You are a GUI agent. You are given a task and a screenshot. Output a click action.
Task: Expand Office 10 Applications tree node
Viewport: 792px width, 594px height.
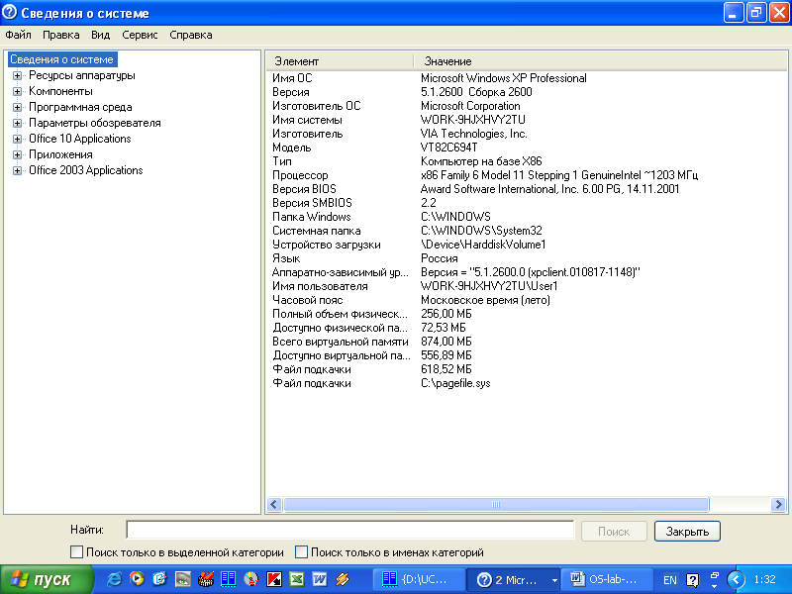tap(17, 139)
